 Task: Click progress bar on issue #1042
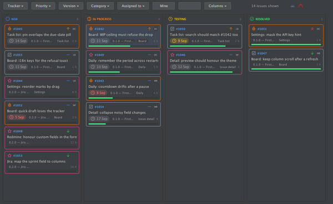[123, 46]
